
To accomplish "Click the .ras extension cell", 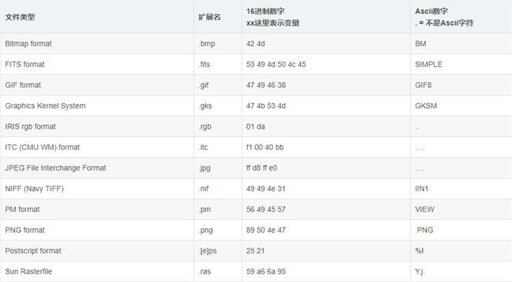I will pos(204,271).
